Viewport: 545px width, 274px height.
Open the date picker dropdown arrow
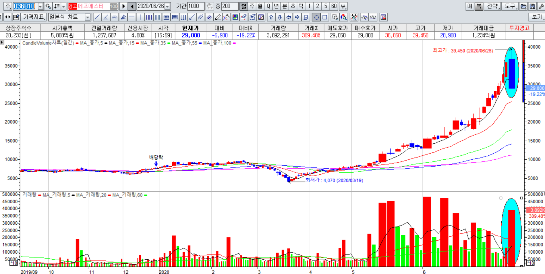(x=167, y=6)
